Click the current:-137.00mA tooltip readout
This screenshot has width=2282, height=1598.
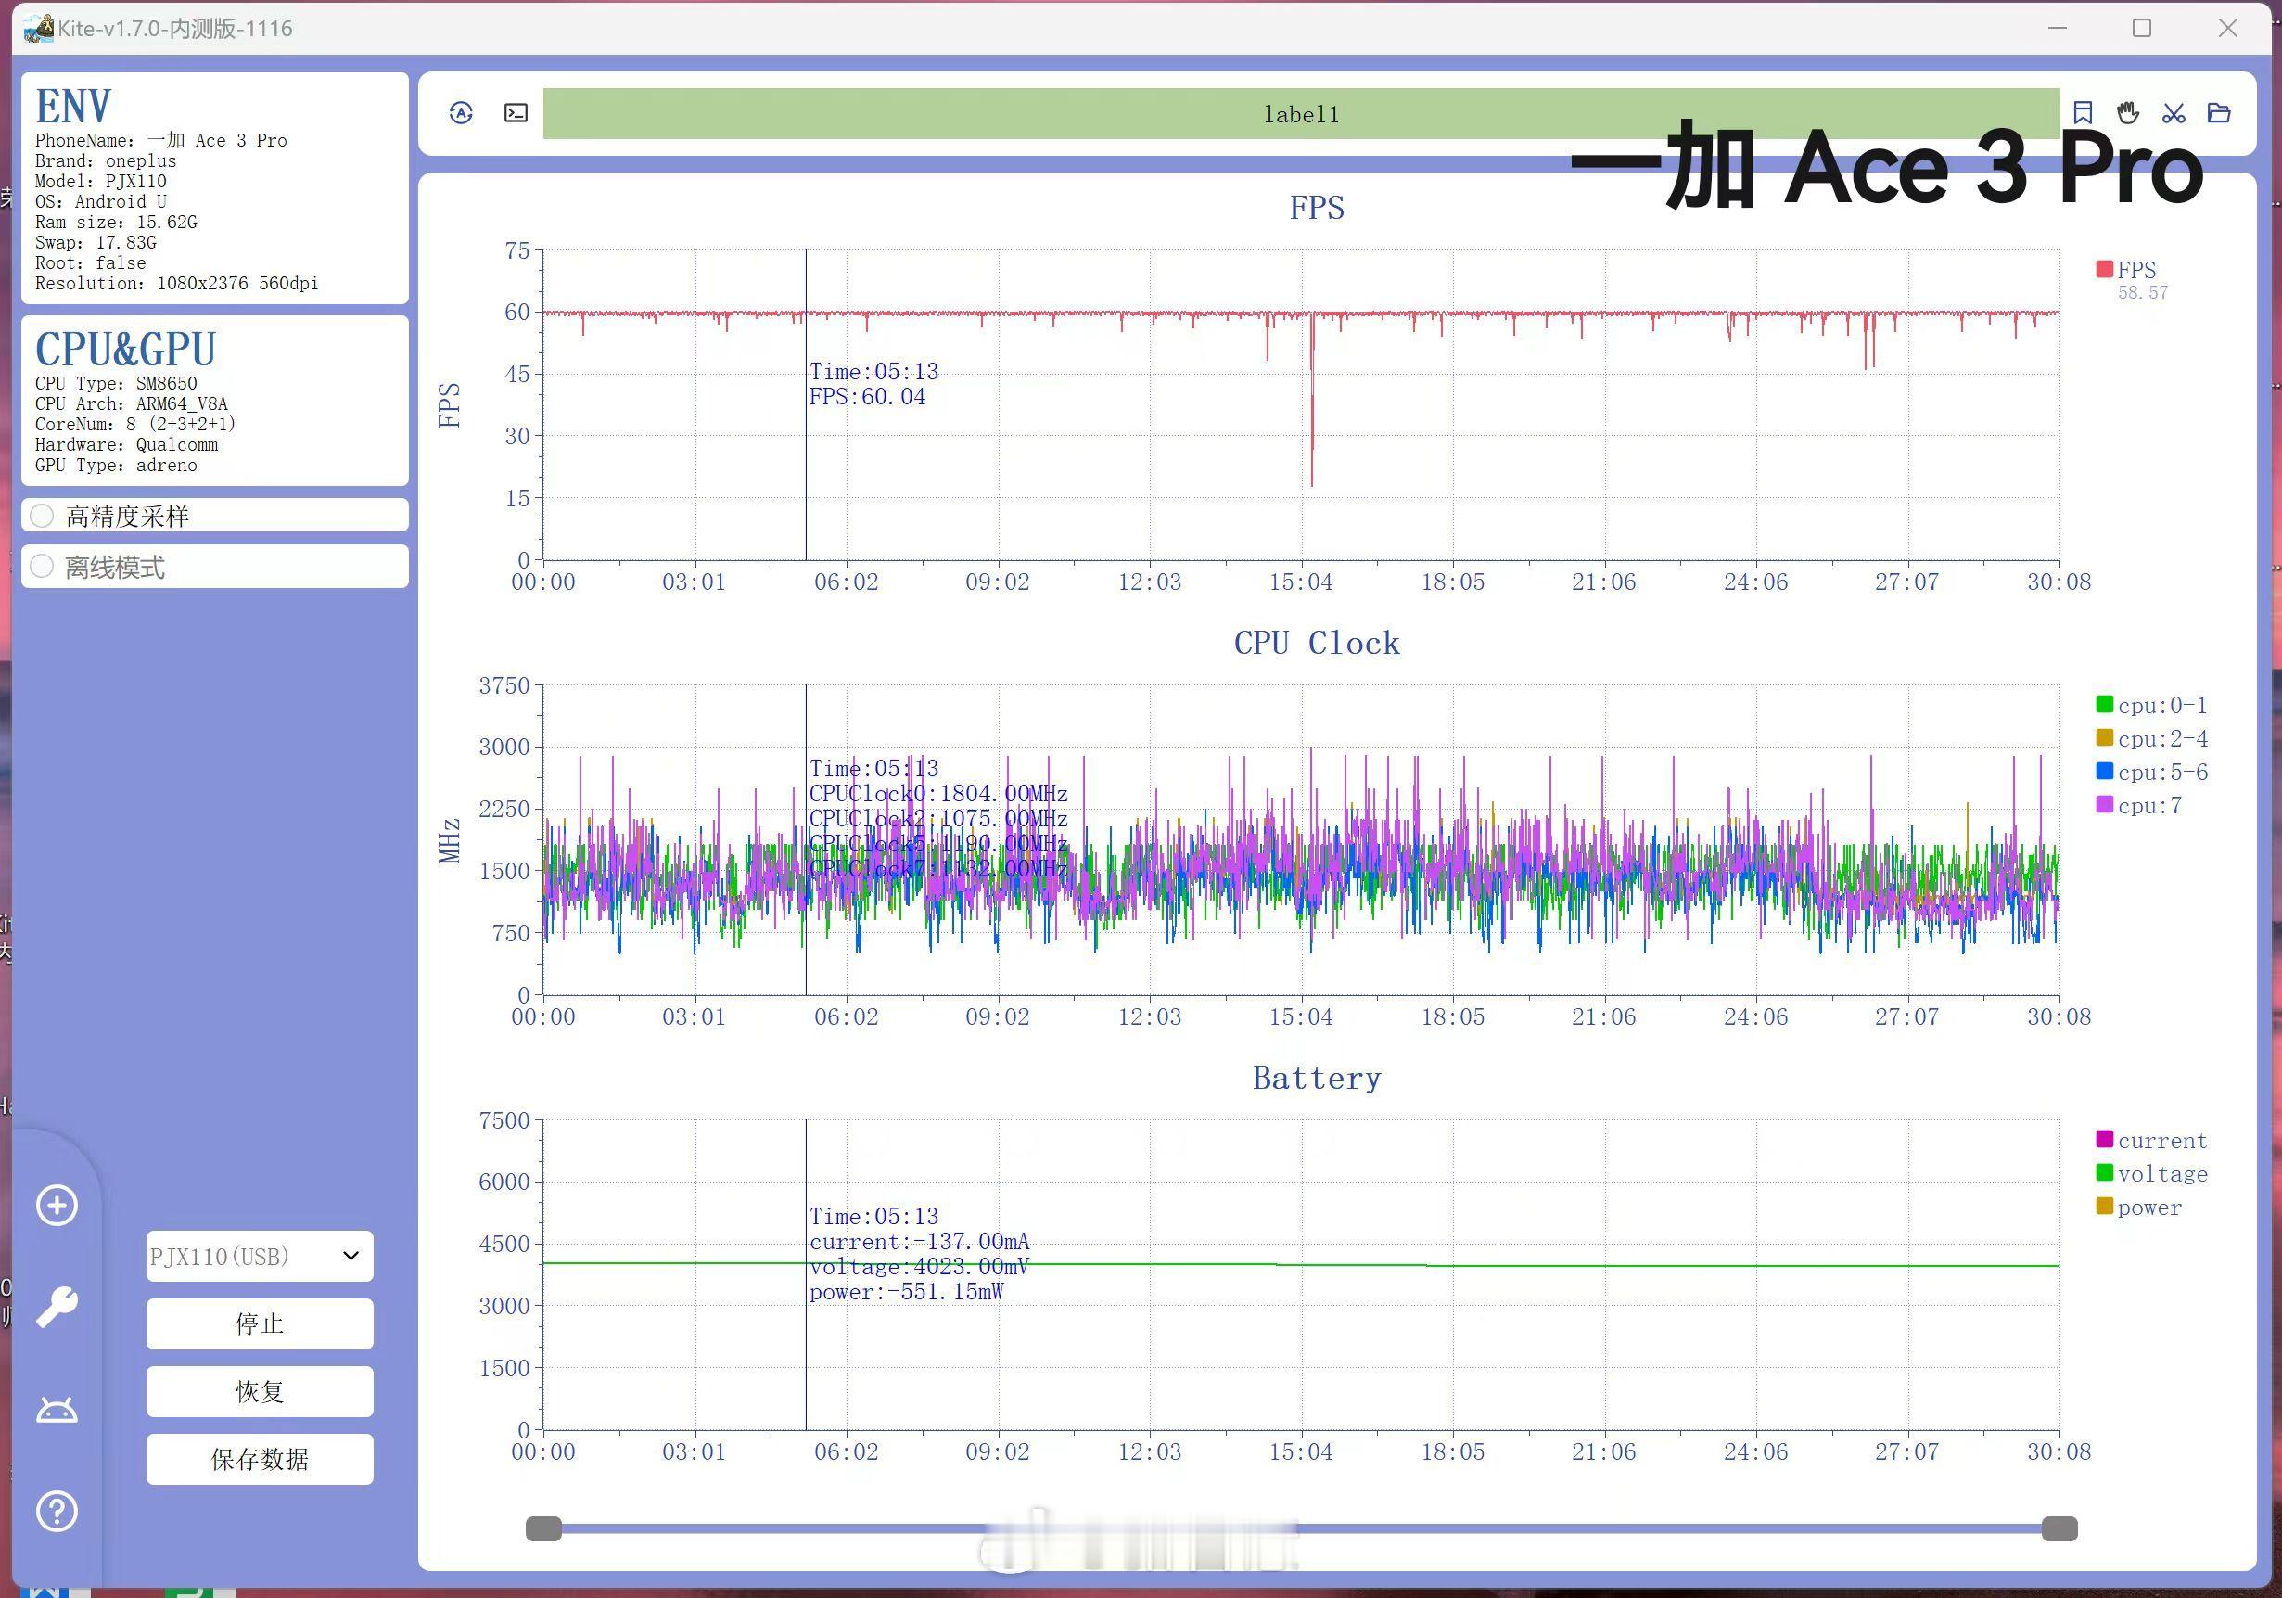tap(919, 1242)
